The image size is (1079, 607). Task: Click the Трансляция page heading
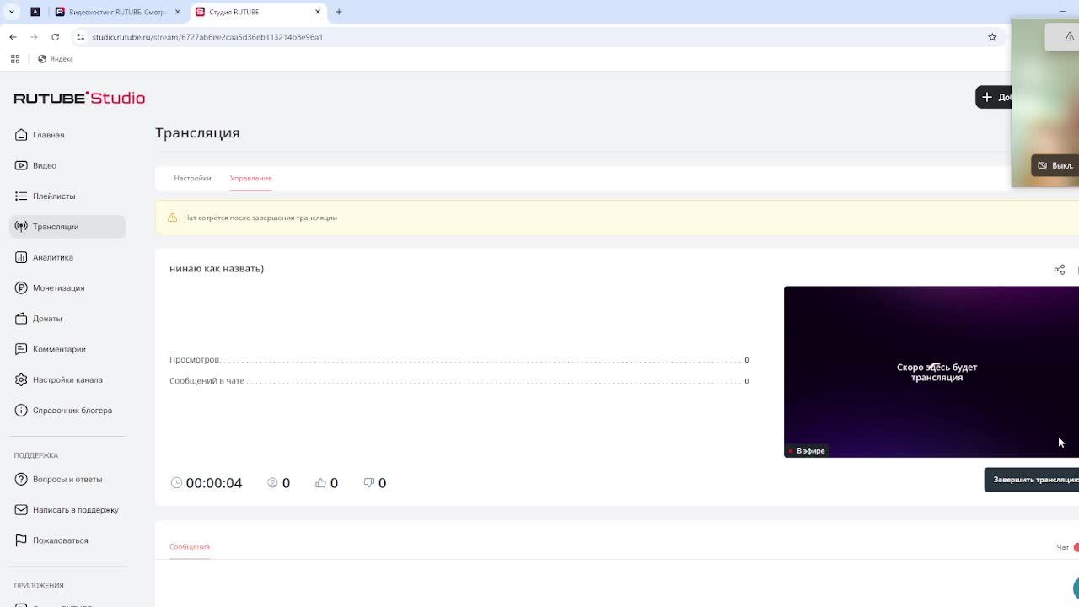tap(197, 133)
